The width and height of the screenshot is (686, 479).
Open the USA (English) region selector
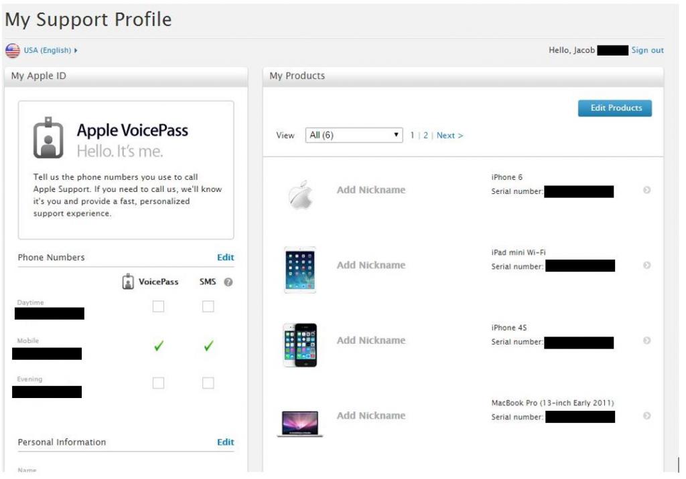point(50,50)
